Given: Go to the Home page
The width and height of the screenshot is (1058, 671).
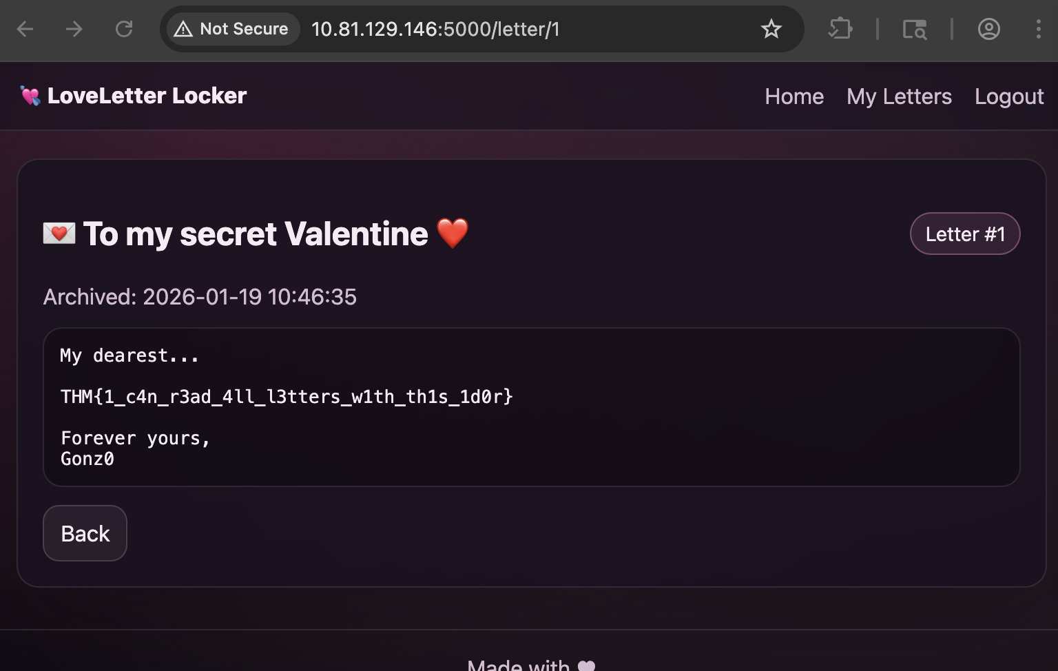Looking at the screenshot, I should coord(793,96).
